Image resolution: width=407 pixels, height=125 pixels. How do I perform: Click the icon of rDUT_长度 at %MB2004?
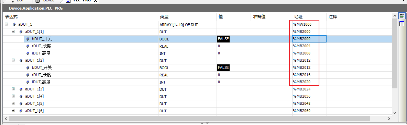click(x=28, y=46)
